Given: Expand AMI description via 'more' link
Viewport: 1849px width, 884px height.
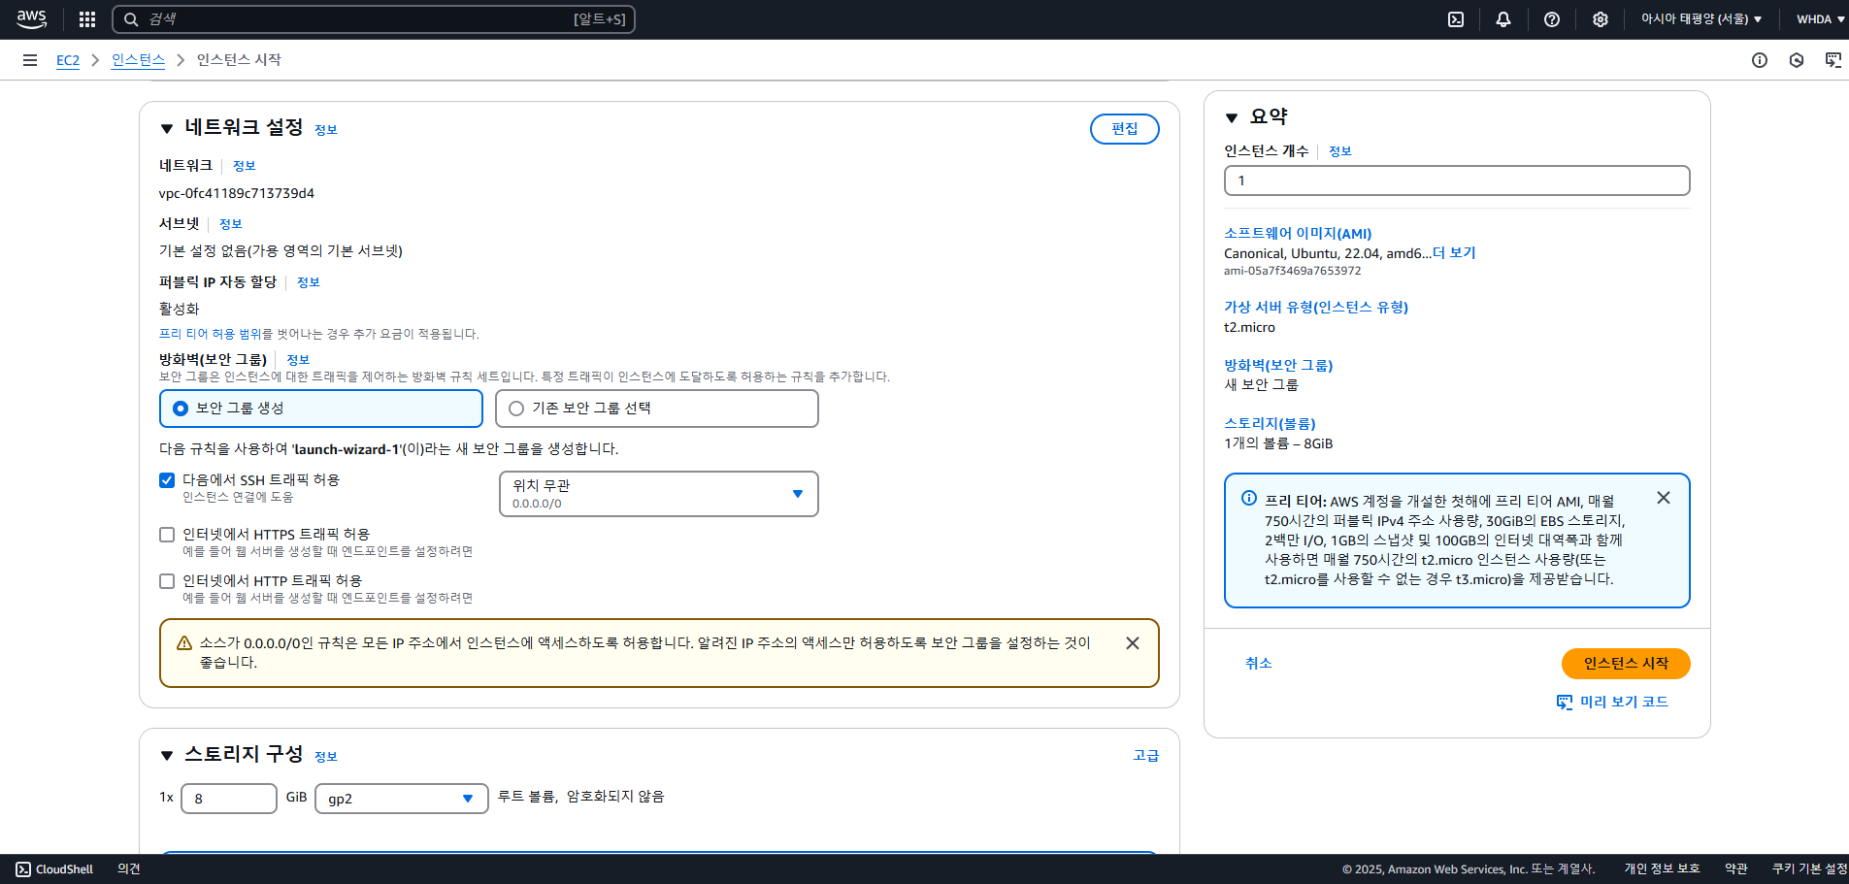Looking at the screenshot, I should pyautogui.click(x=1454, y=253).
